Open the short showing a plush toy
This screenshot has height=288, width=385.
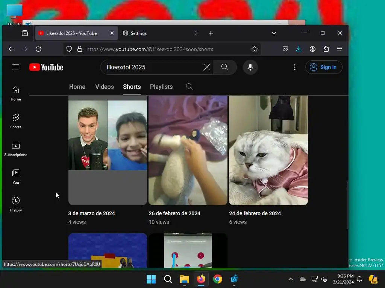(x=188, y=150)
